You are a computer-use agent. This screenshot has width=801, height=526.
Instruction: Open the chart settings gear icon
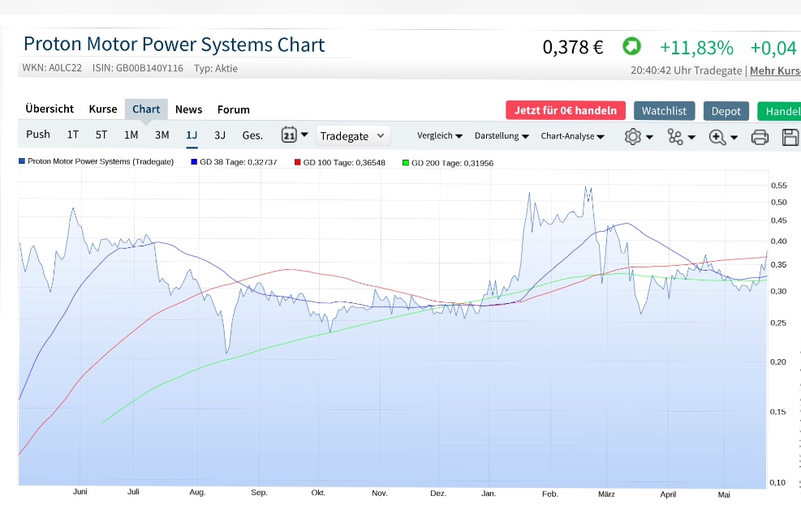coord(633,136)
